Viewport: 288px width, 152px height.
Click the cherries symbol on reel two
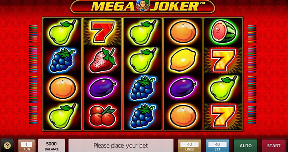(x=102, y=116)
